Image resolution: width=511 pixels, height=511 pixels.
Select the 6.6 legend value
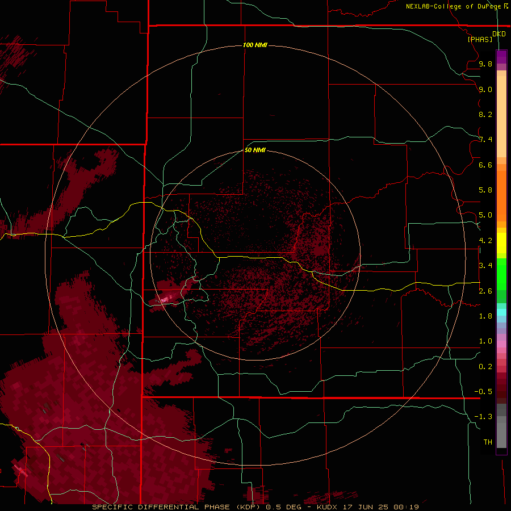(x=485, y=165)
